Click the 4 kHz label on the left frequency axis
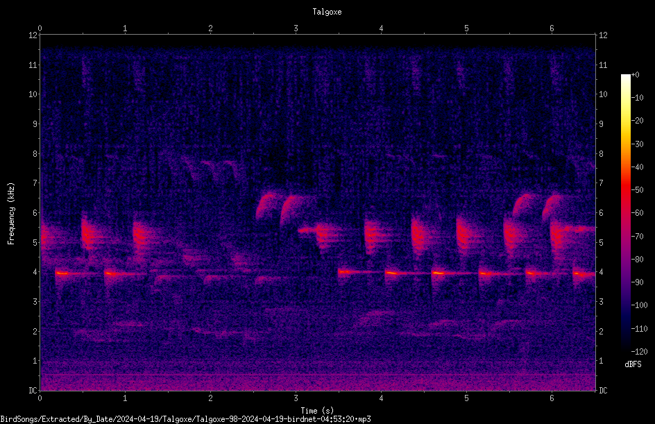The width and height of the screenshot is (655, 424). point(34,272)
